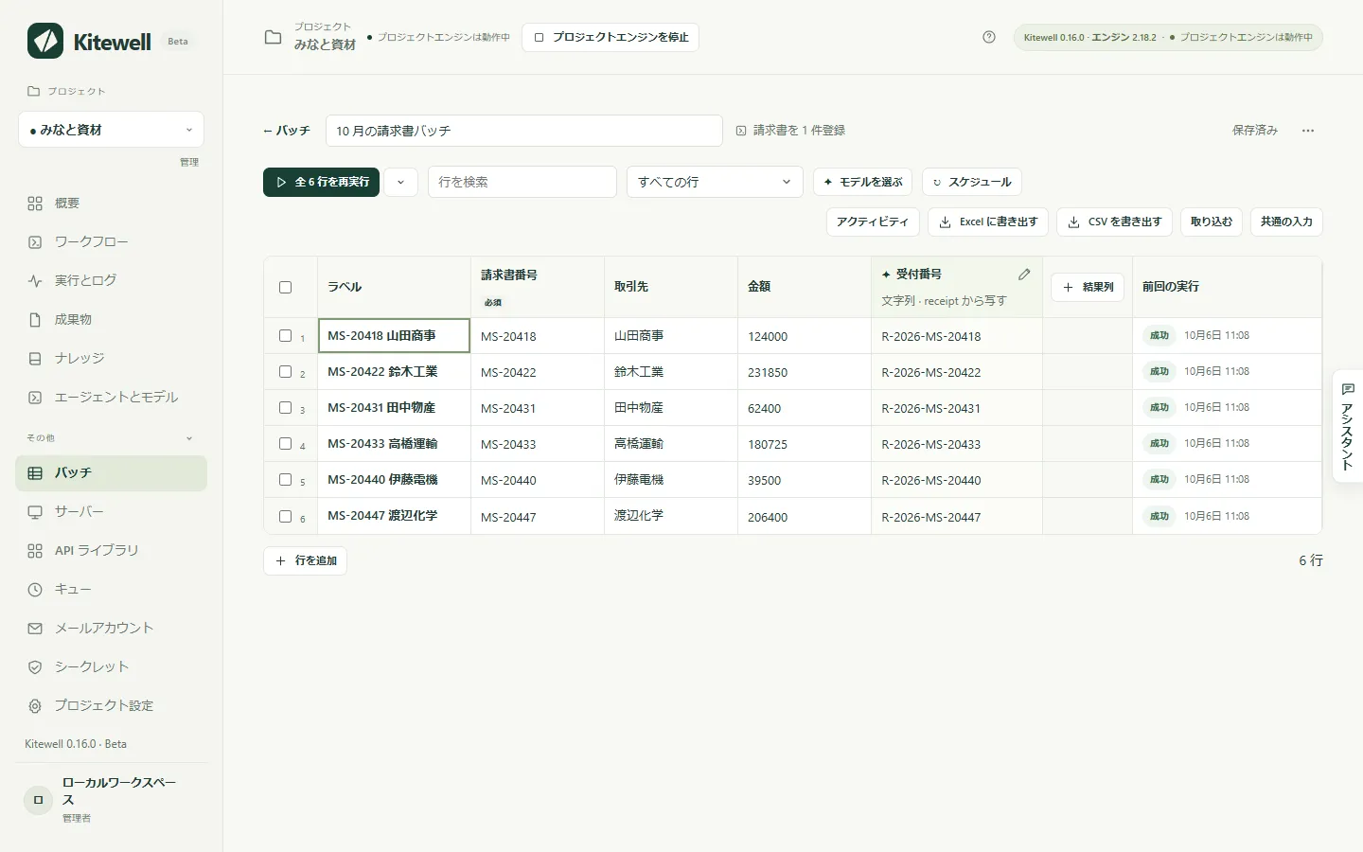Open the すべての行 filter dropdown
Image resolution: width=1363 pixels, height=852 pixels.
point(715,182)
